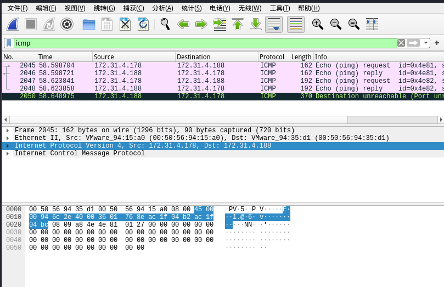Start capturing packets with shark fin icon
The image size is (444, 287).
pyautogui.click(x=13, y=24)
